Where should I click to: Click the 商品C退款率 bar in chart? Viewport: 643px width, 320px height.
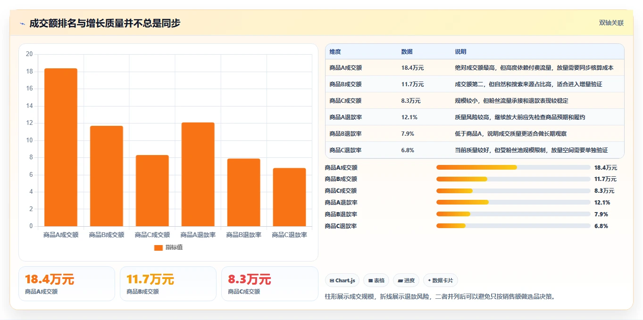click(289, 197)
